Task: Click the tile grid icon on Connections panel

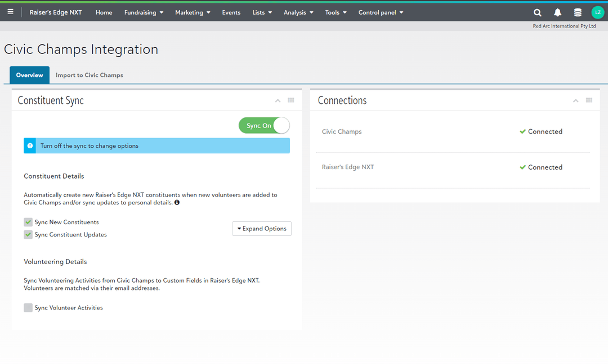Action: (589, 100)
